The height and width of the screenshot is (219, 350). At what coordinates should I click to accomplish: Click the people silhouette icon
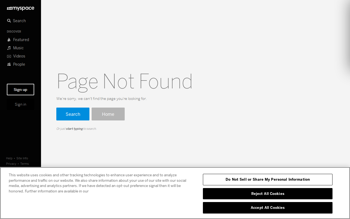[x=9, y=64]
